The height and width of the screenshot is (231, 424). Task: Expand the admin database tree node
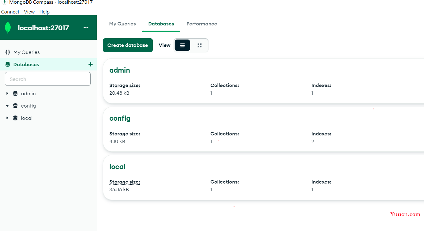(7, 93)
